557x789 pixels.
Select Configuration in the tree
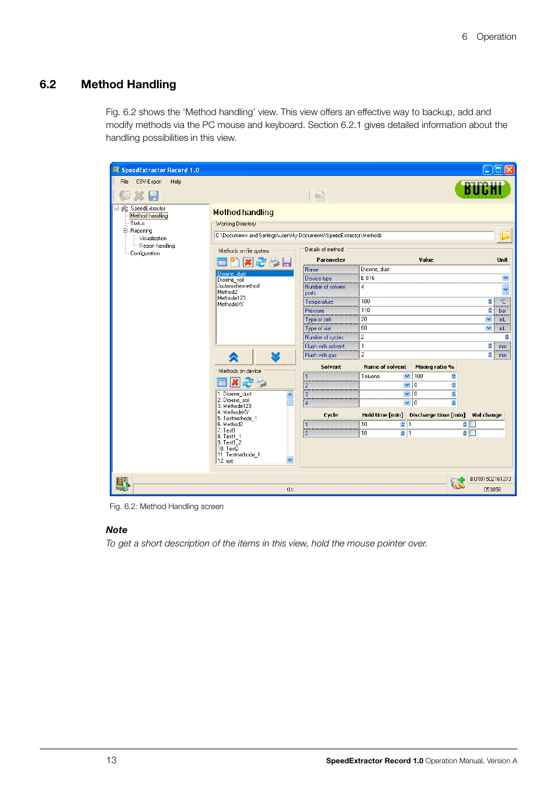[145, 254]
